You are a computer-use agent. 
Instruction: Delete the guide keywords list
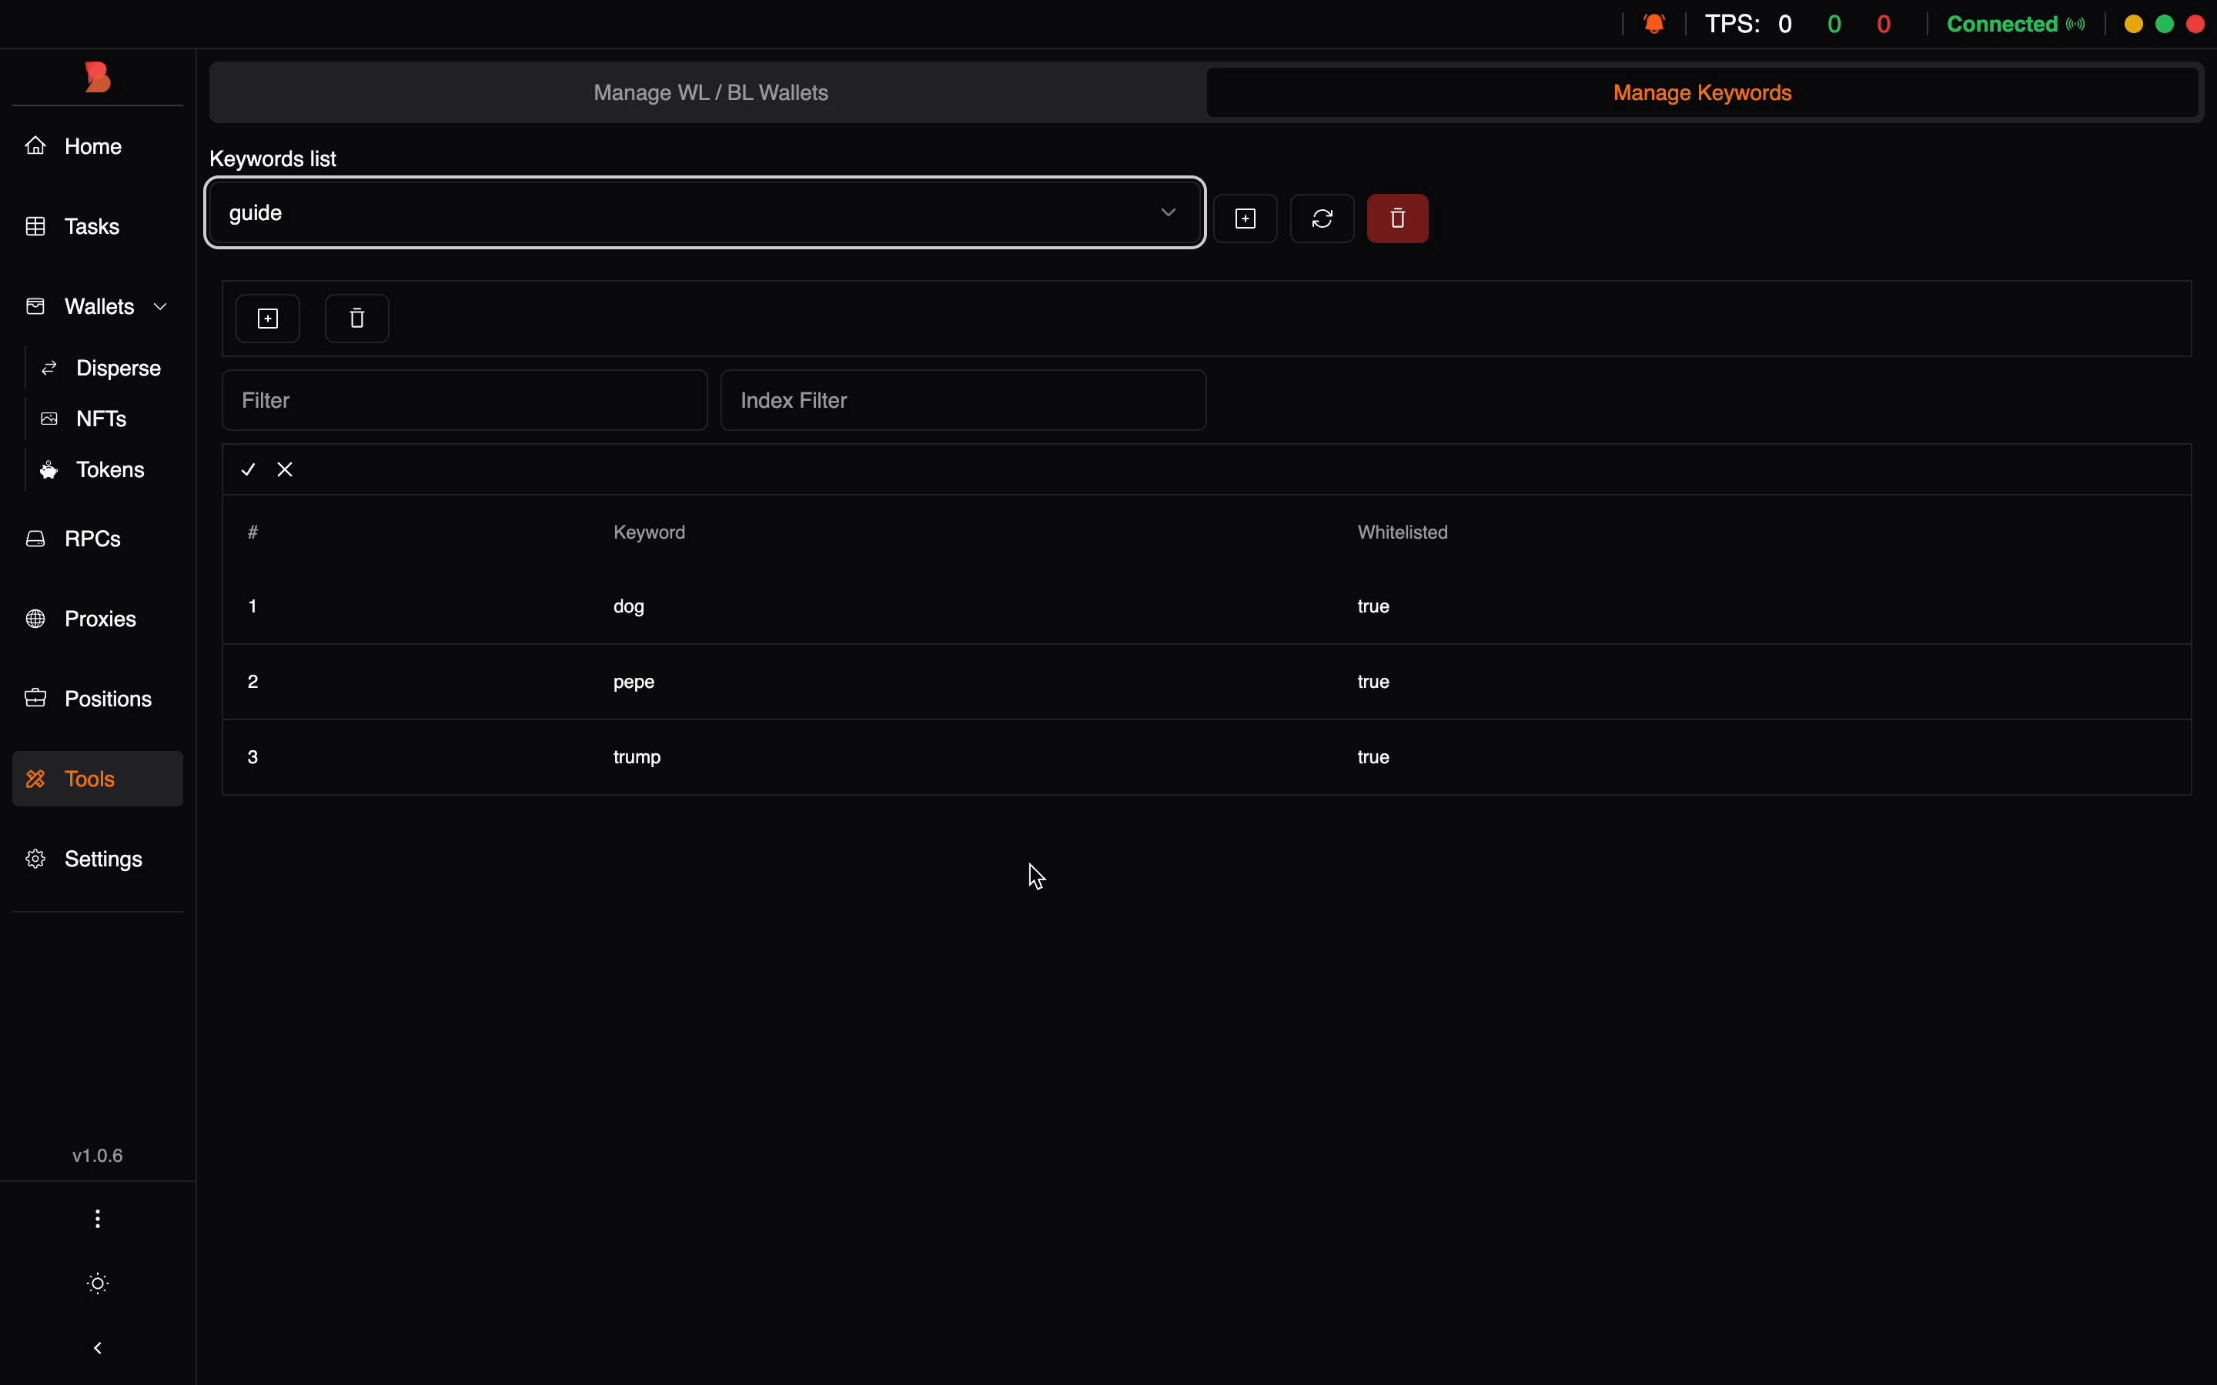pyautogui.click(x=1397, y=218)
